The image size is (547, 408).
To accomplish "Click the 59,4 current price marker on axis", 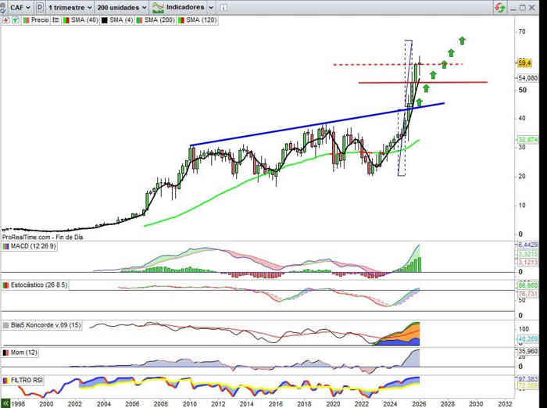I will tap(525, 63).
